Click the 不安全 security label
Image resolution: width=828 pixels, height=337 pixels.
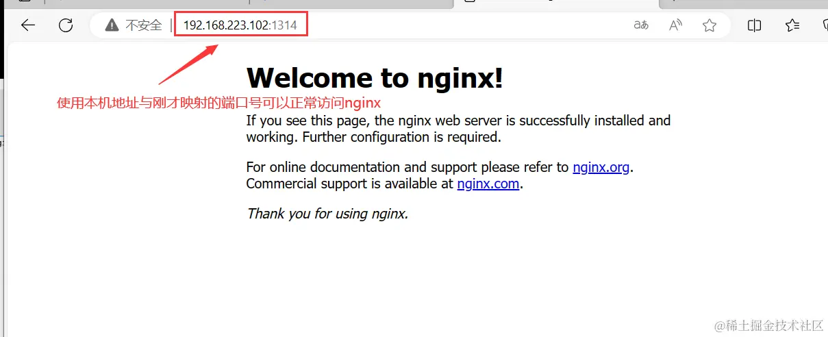144,26
